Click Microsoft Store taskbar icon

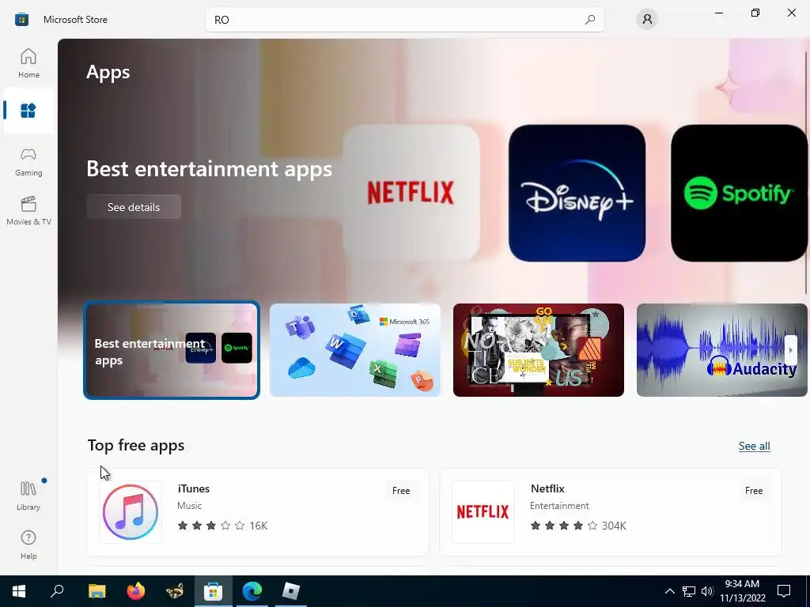[x=213, y=591]
